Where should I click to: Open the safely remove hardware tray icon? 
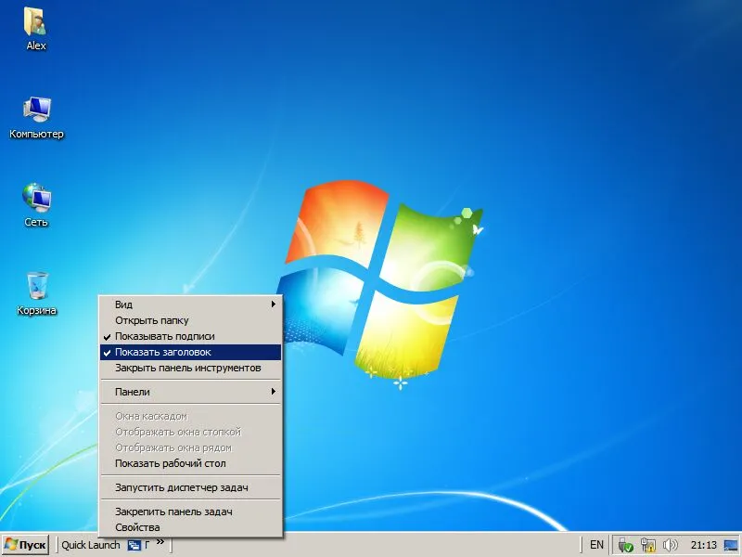click(625, 545)
